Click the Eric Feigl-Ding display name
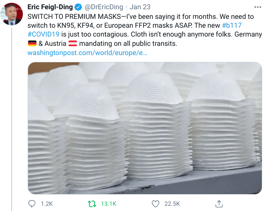Image resolution: width=267 pixels, height=211 pixels. tap(50, 7)
